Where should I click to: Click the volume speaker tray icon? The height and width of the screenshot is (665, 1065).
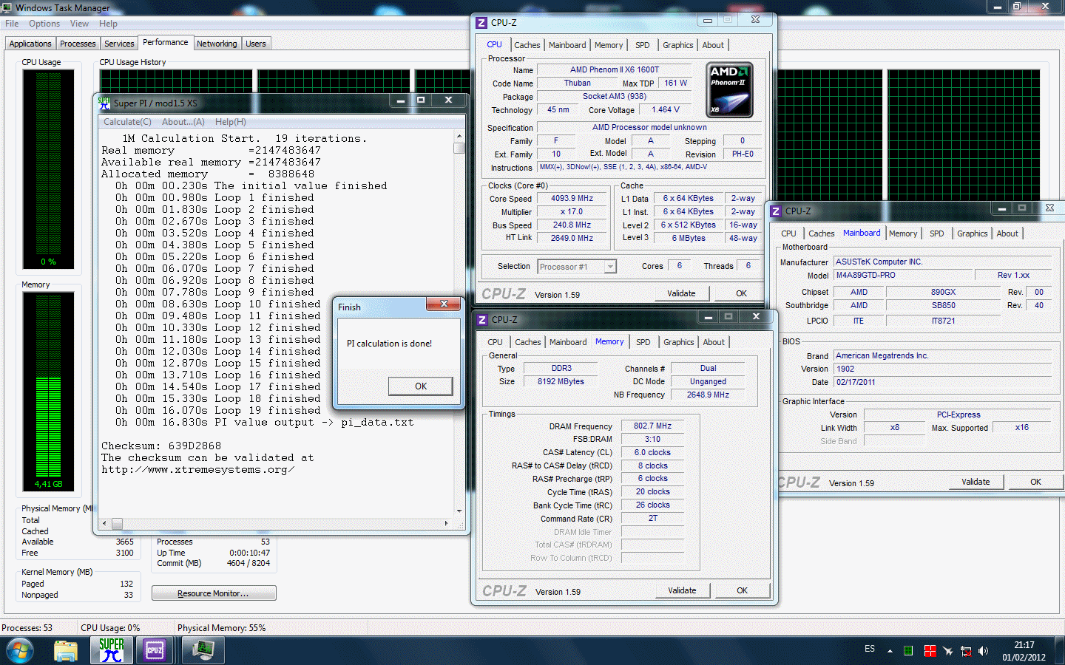tap(983, 651)
